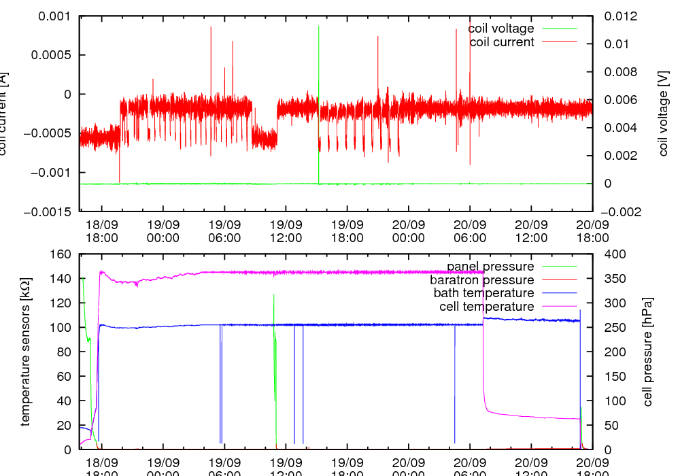The height and width of the screenshot is (476, 680).
Task: Pick blue line sample beside bath temperature
Action: [x=559, y=293]
